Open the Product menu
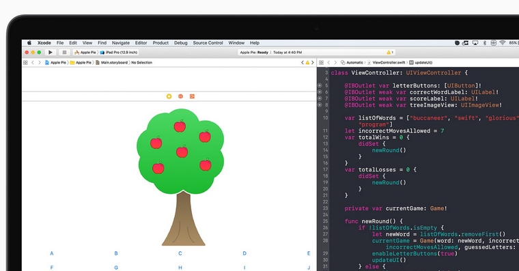 (160, 43)
